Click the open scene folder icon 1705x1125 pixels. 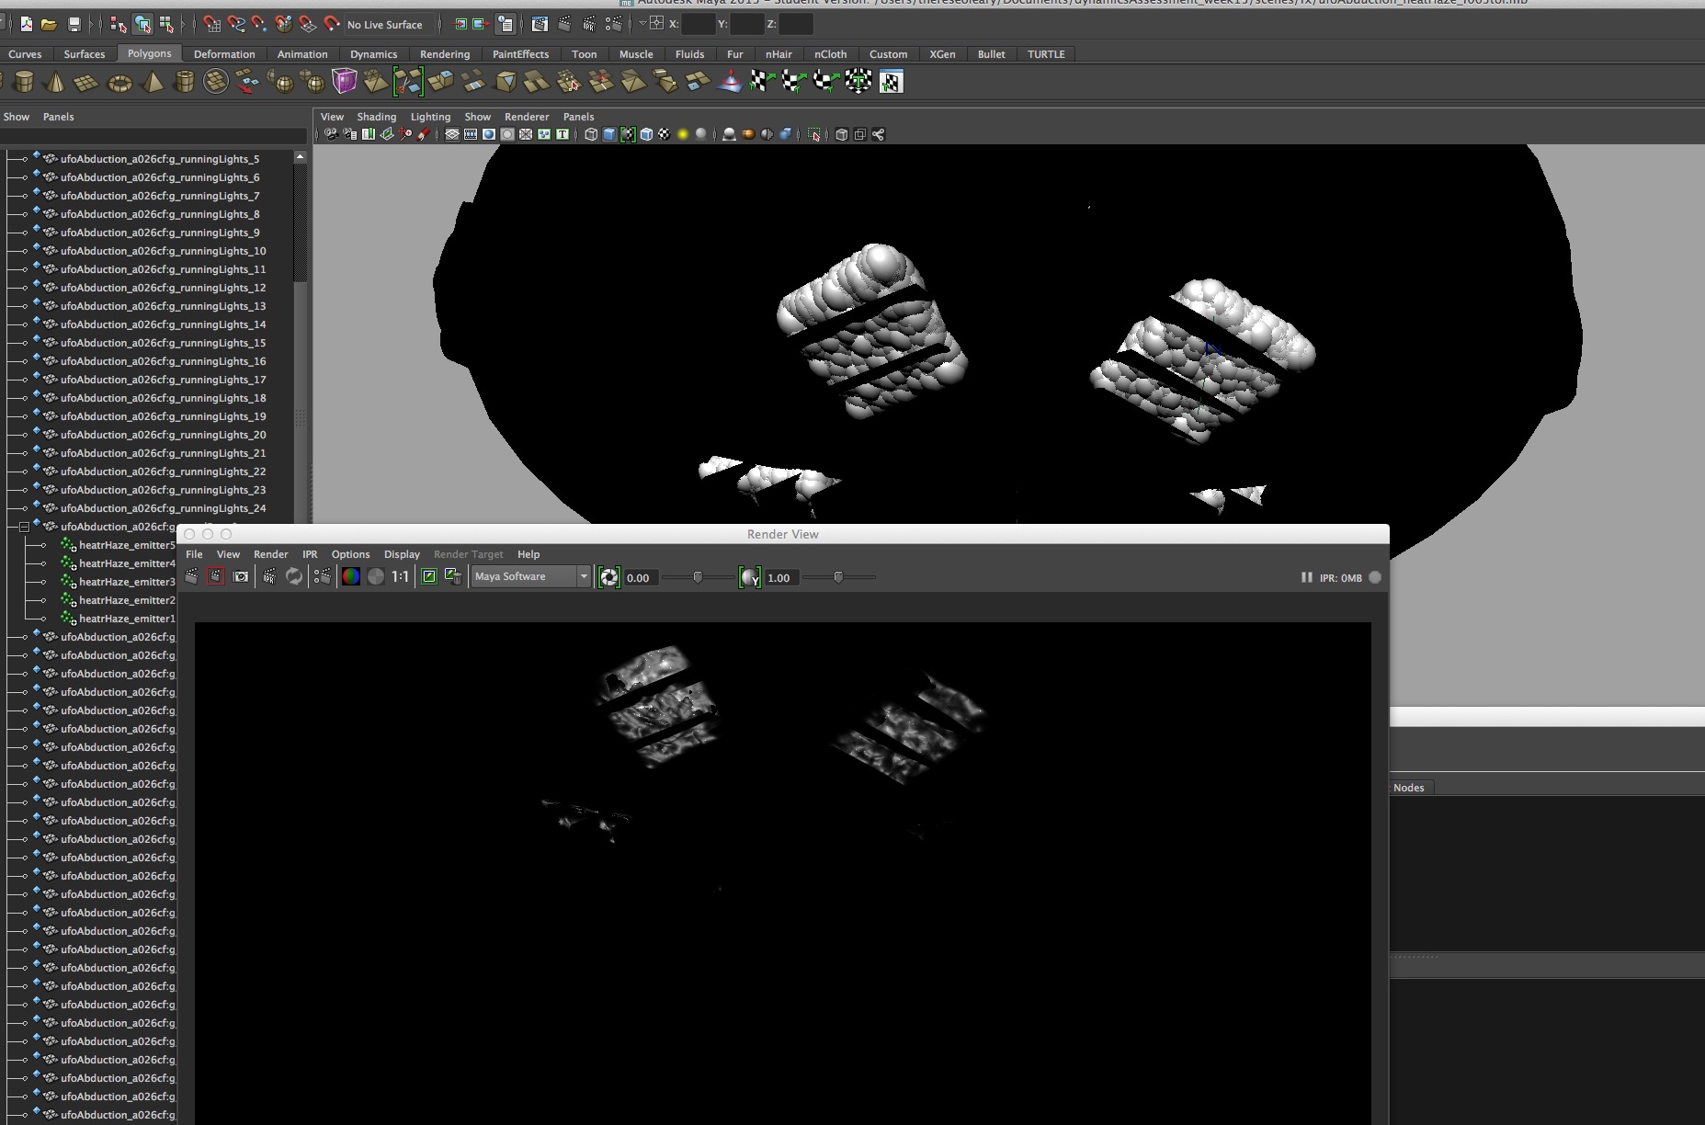click(x=50, y=25)
